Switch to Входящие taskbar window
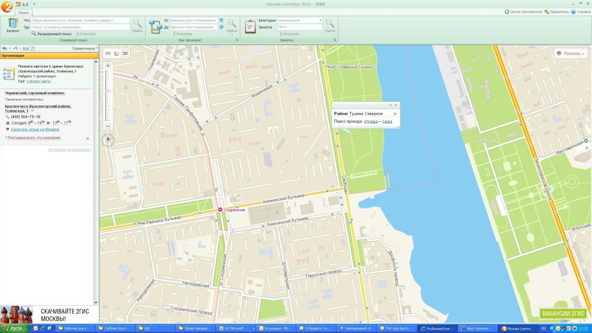This screenshot has width=592, height=333. tap(277, 328)
